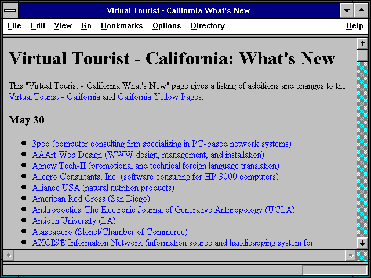Viewport: 371px width, 278px height.
Task: Click the horizontal scrollbar right arrow
Action: [x=351, y=255]
